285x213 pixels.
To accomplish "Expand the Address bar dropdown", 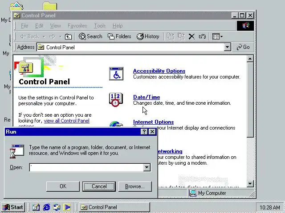I will (227, 47).
